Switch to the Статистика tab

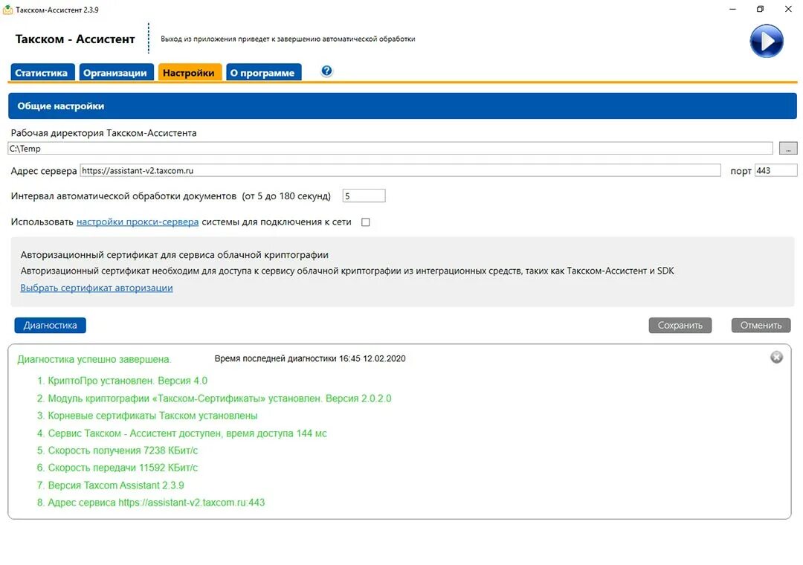[x=42, y=73]
